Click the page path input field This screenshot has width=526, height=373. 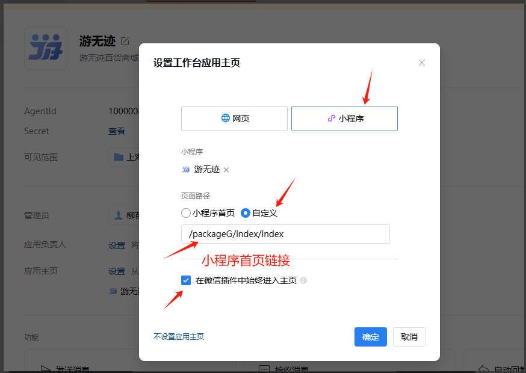coord(285,234)
